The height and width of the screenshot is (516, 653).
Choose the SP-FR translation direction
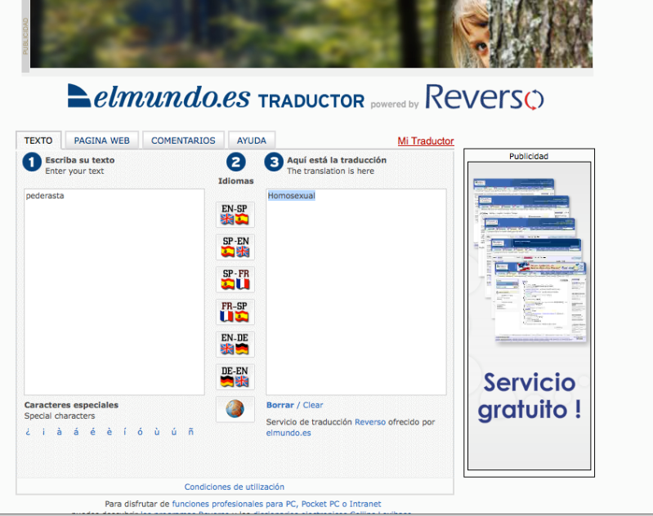click(235, 279)
